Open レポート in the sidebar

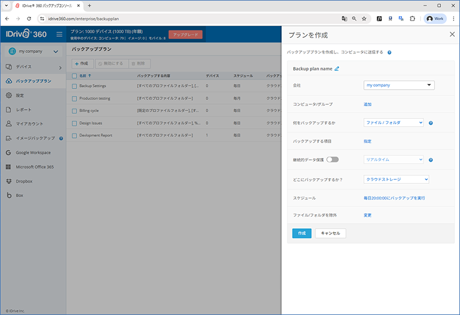point(24,109)
